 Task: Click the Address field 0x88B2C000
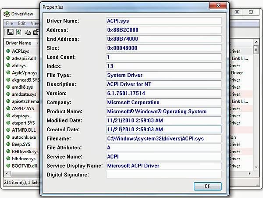(163, 30)
